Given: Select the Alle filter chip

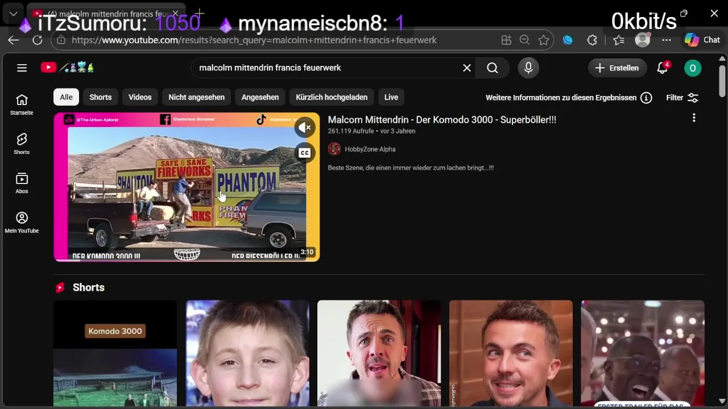Looking at the screenshot, I should pos(66,97).
